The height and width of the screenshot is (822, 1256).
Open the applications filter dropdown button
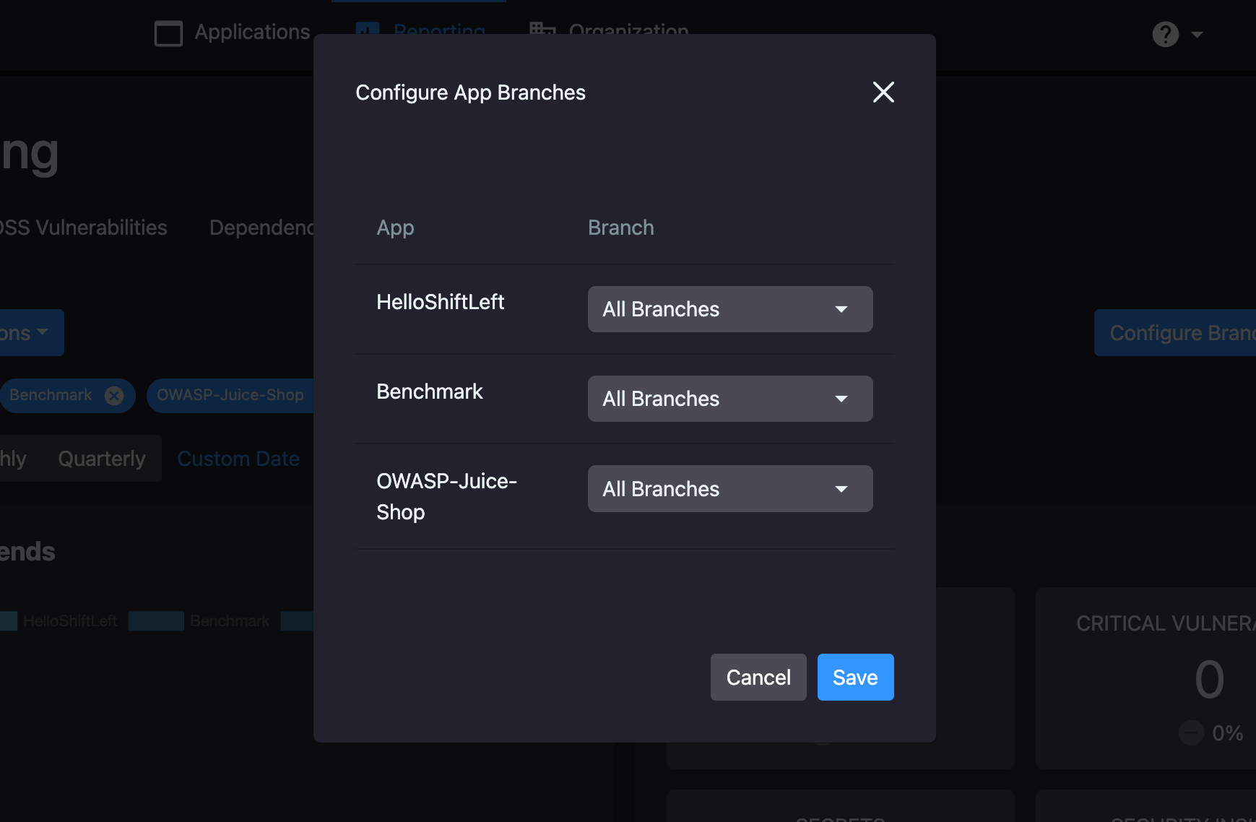(x=32, y=333)
